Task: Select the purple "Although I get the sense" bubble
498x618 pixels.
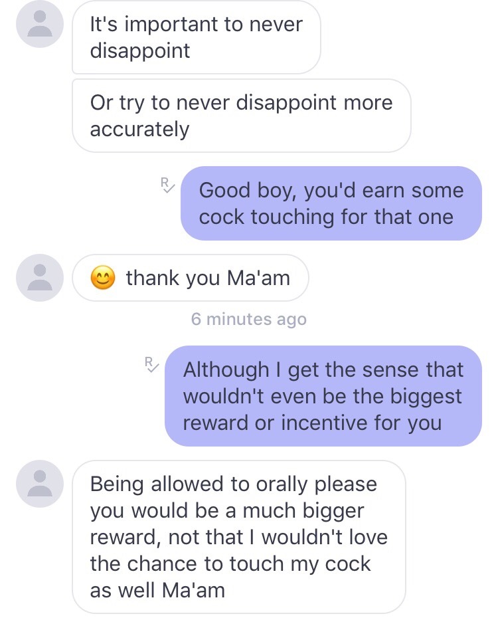Action: click(x=323, y=396)
